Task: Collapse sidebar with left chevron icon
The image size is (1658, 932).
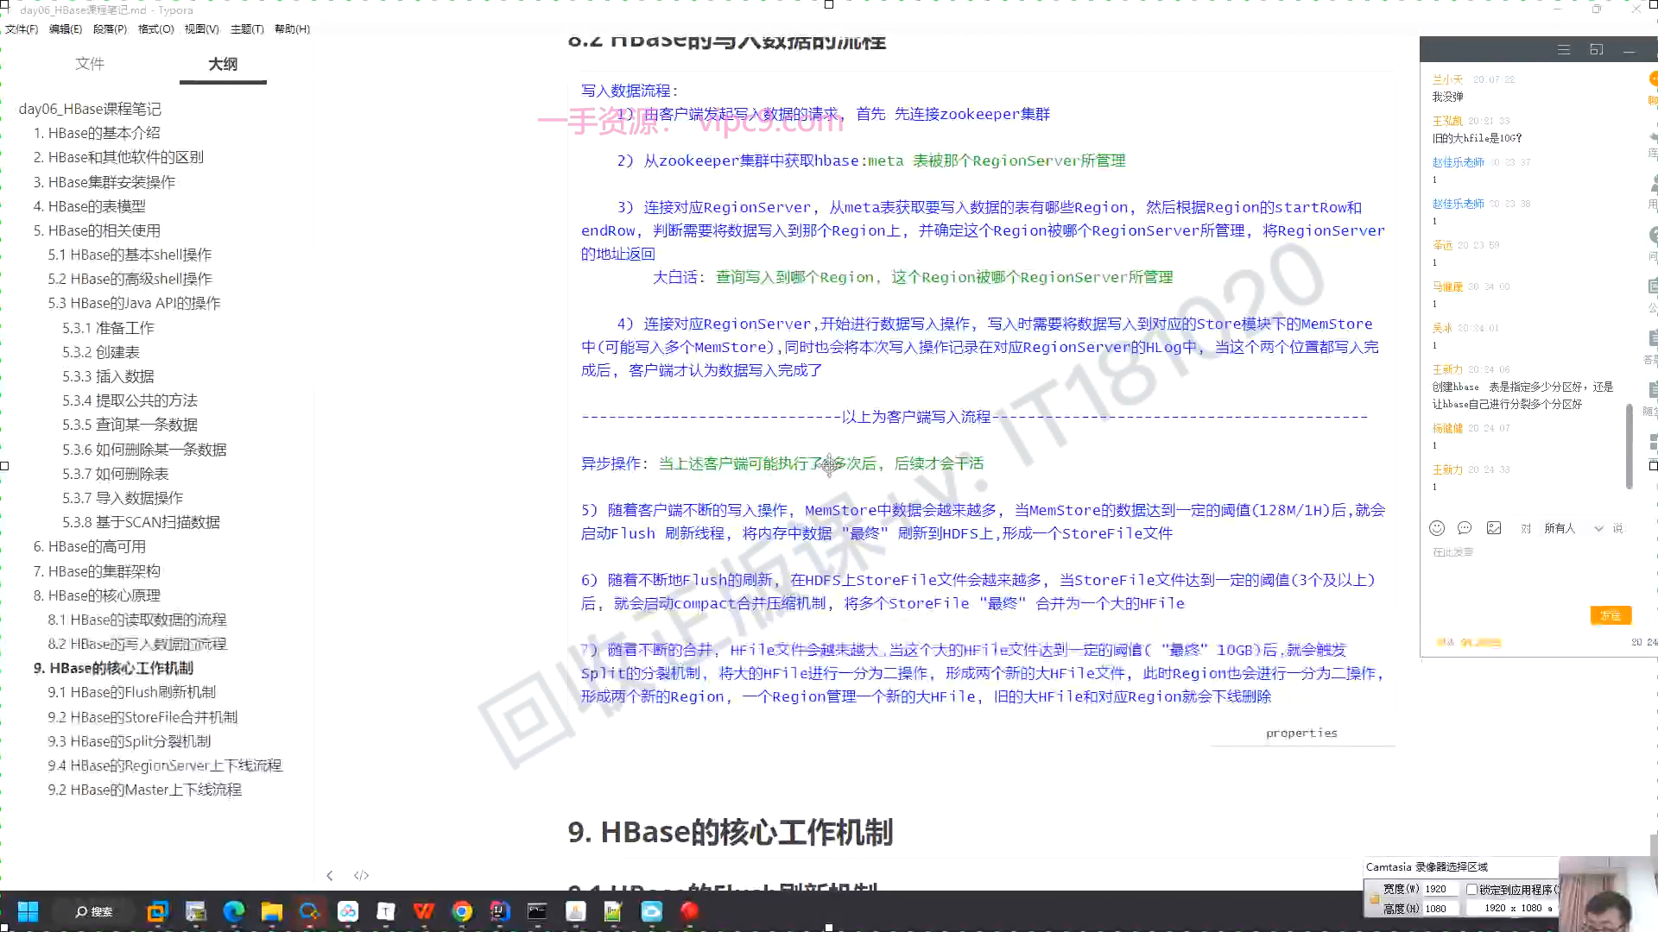Action: [330, 875]
